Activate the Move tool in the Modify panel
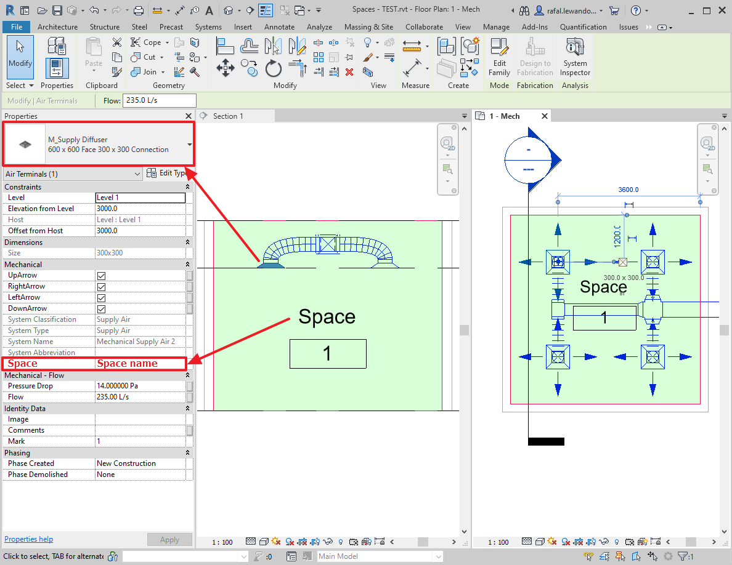 click(226, 68)
